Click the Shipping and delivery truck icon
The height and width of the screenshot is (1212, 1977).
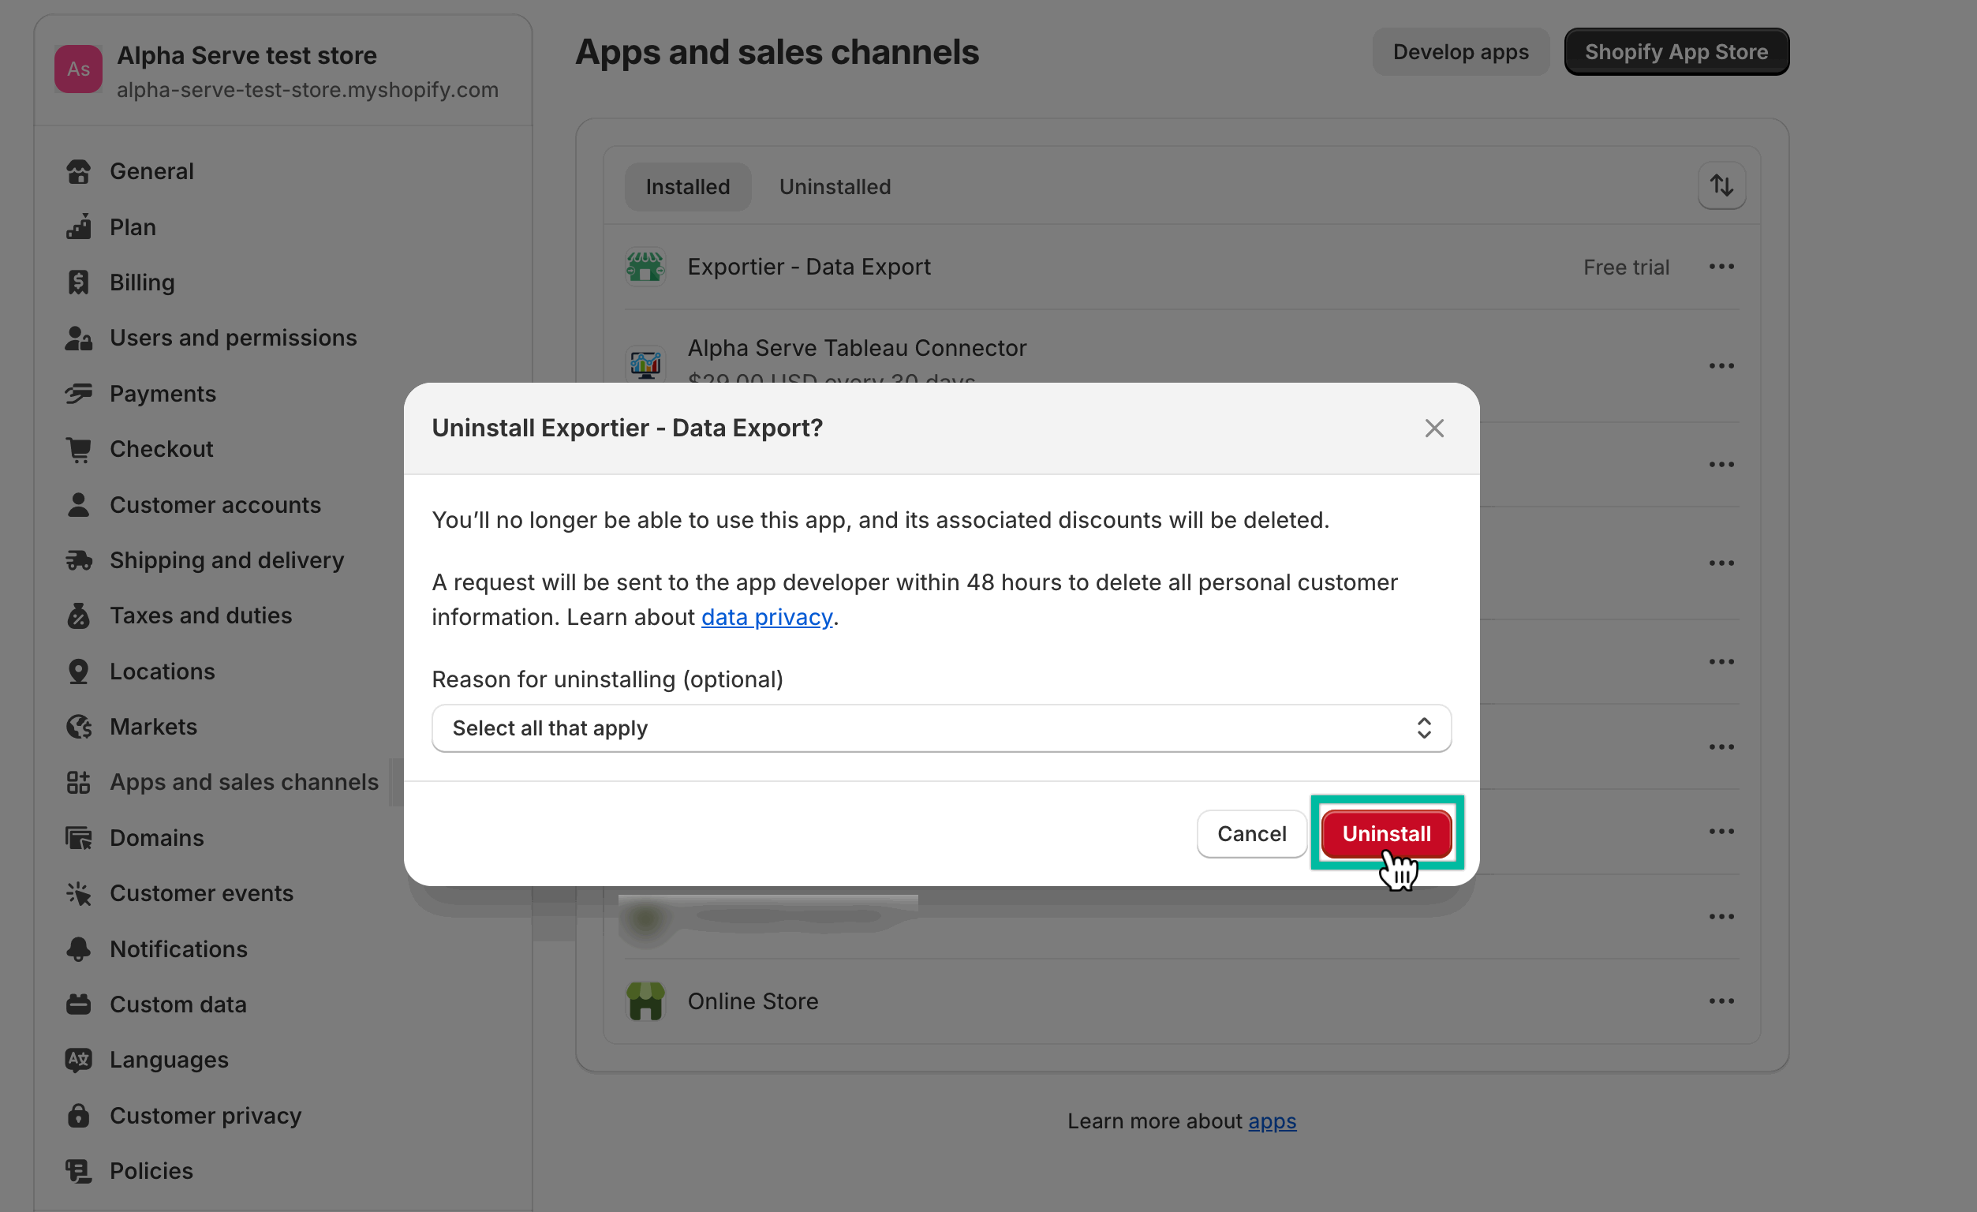(x=78, y=559)
